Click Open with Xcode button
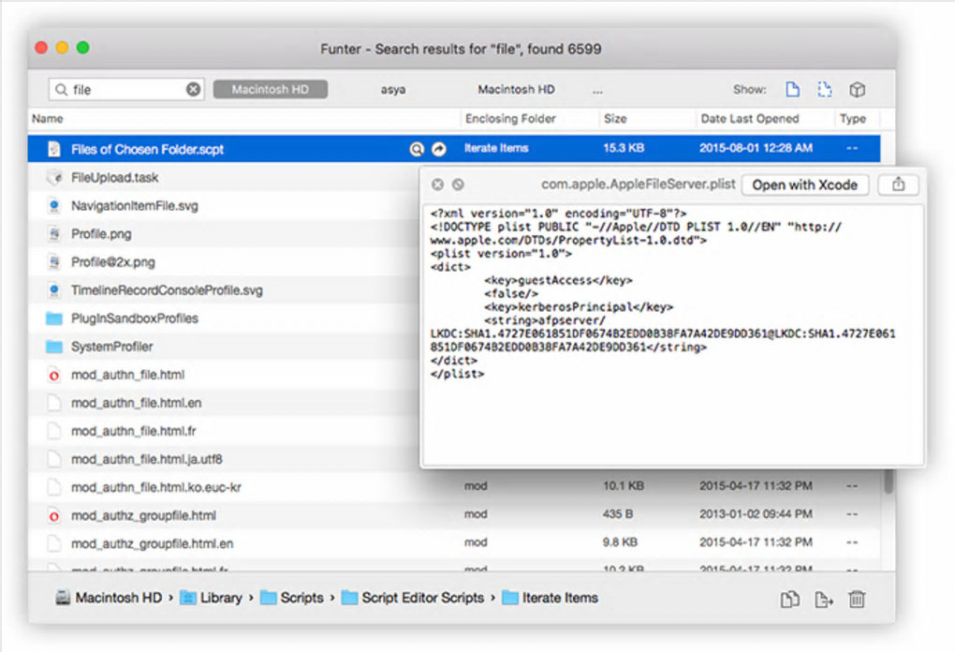955x652 pixels. [x=804, y=185]
